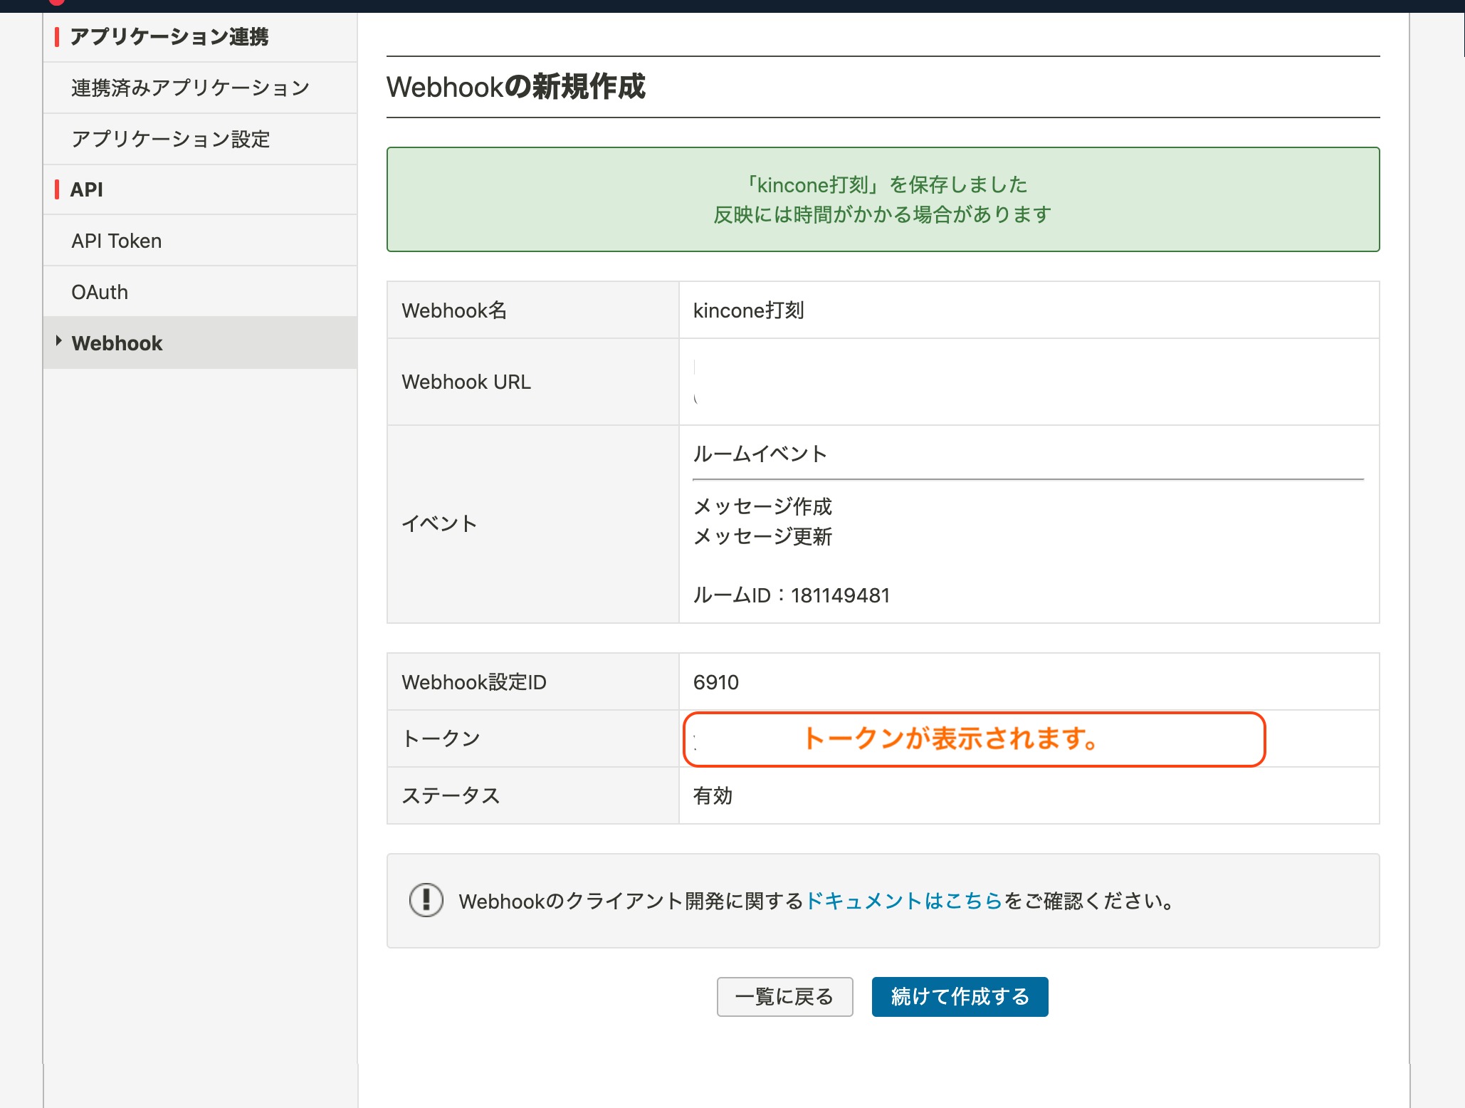This screenshot has height=1108, width=1465.
Task: Click the Webhook URL label cell
Action: tap(533, 382)
